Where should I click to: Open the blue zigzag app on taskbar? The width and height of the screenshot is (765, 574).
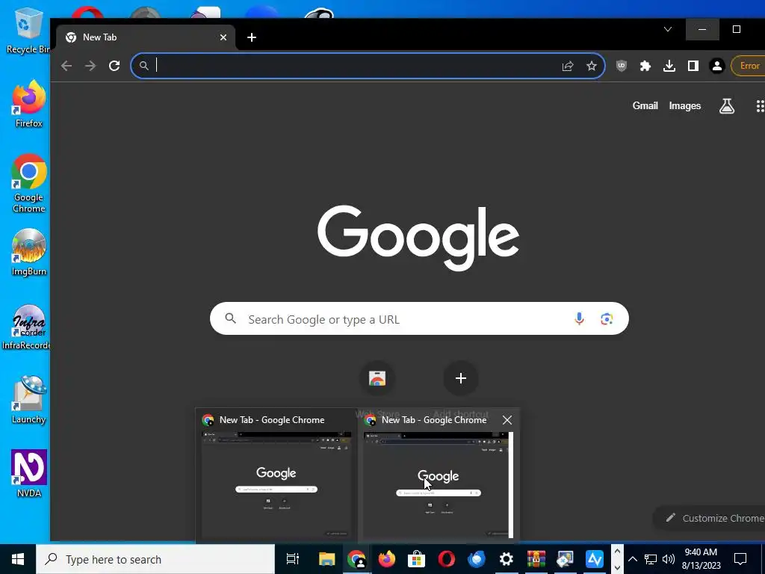point(594,559)
